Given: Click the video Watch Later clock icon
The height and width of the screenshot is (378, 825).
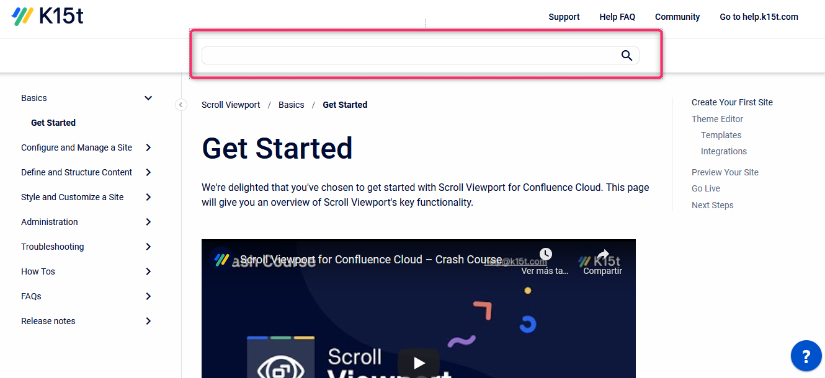Looking at the screenshot, I should [545, 255].
